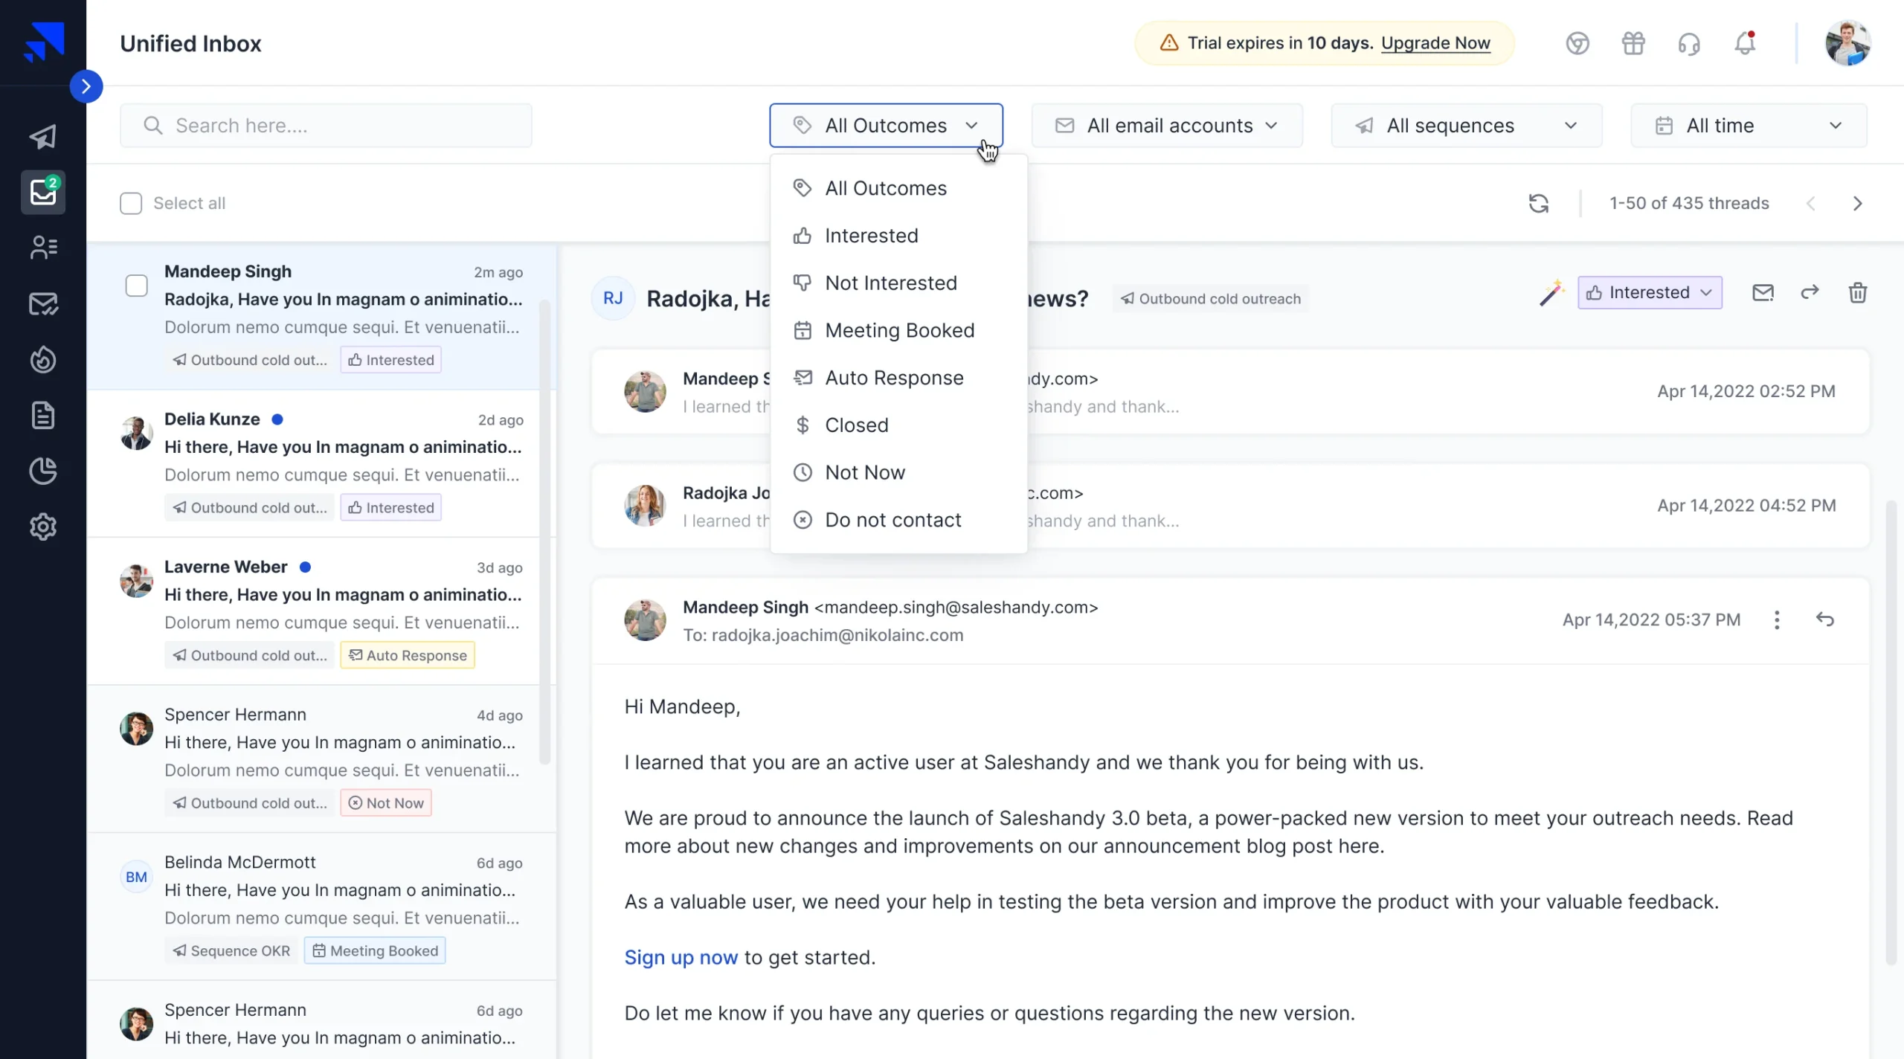This screenshot has width=1904, height=1059.
Task: Select Meeting Booked from outcomes menu
Action: [899, 330]
